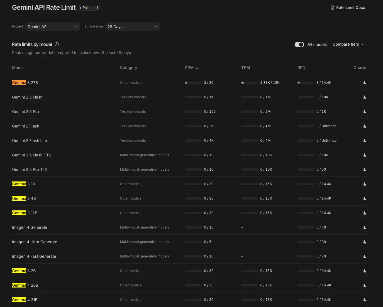
Task: Click the 0 / 2M TPM value
Action: pyautogui.click(x=265, y=112)
